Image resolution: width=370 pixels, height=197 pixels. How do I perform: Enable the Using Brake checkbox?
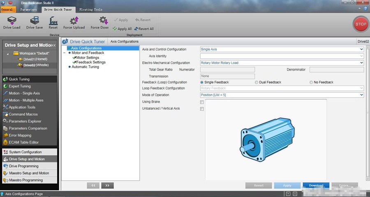pyautogui.click(x=202, y=102)
